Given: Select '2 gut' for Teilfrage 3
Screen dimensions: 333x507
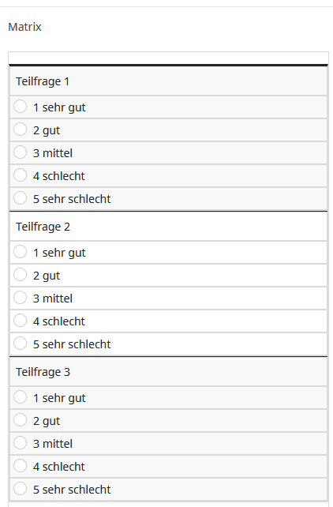Looking at the screenshot, I should tap(20, 420).
